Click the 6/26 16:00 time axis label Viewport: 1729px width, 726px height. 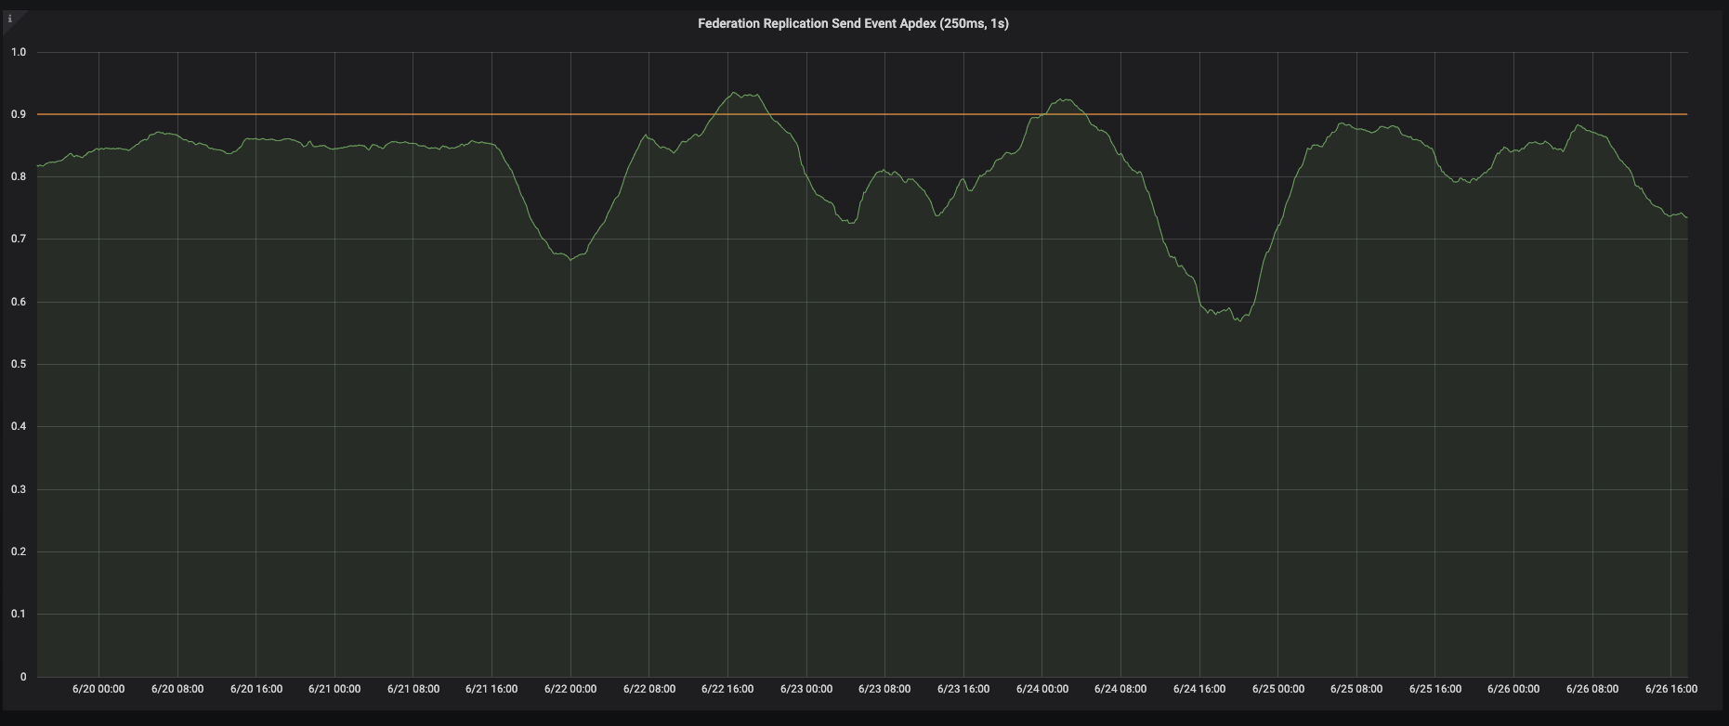click(x=1670, y=689)
